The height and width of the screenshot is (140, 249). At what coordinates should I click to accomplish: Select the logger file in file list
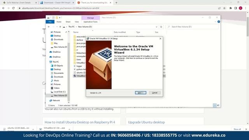click(x=79, y=66)
